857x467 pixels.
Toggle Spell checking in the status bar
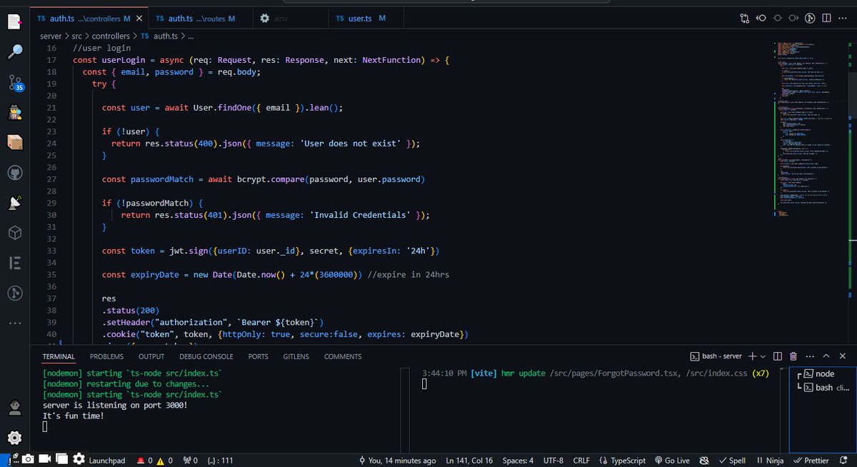tap(732, 461)
